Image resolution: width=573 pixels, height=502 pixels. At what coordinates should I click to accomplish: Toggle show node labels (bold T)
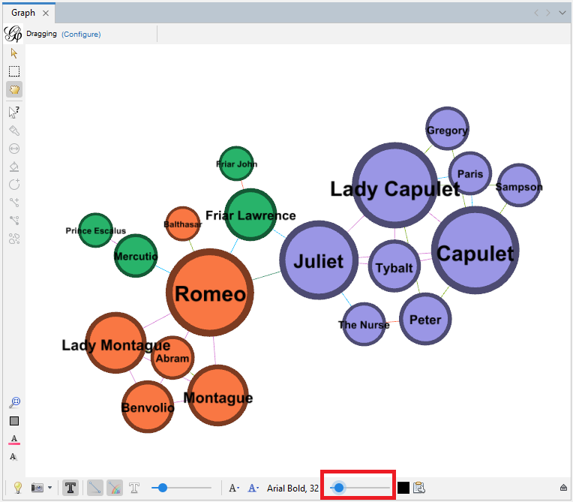click(70, 488)
